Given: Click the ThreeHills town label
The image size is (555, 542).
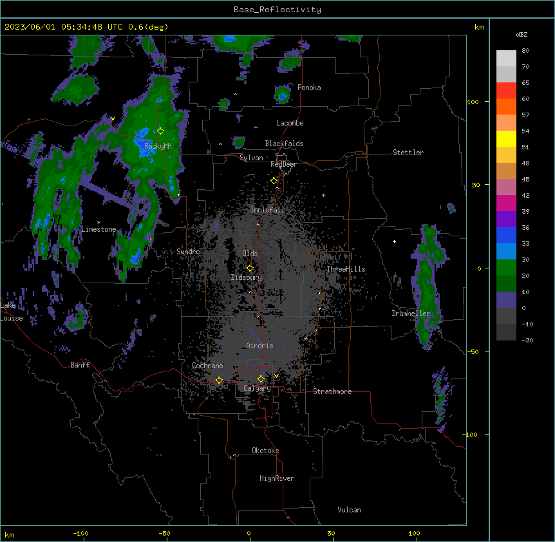Looking at the screenshot, I should (x=346, y=269).
